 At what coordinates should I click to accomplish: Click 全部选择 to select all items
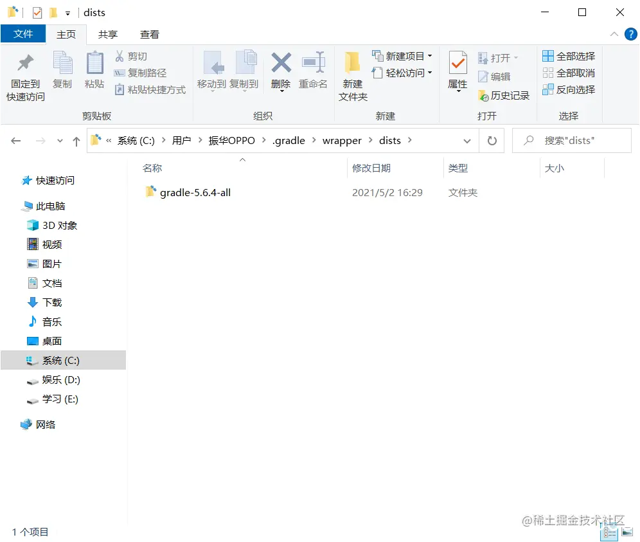point(568,56)
